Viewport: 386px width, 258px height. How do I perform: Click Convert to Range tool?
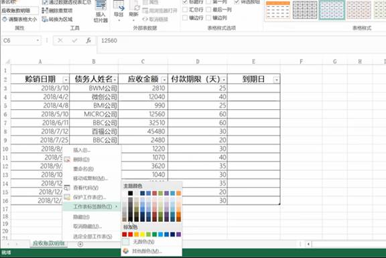coord(57,19)
